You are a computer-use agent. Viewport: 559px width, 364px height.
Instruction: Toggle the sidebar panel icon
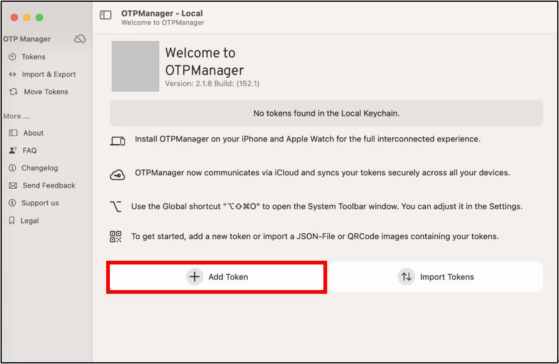(x=106, y=15)
